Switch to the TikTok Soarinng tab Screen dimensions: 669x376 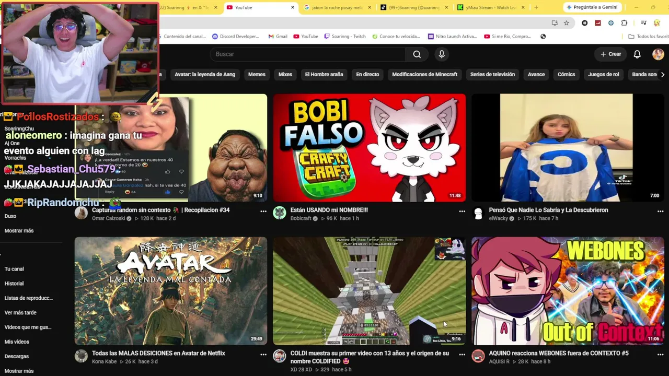pos(414,7)
